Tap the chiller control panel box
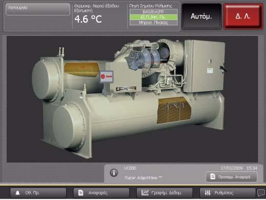 tap(204, 66)
